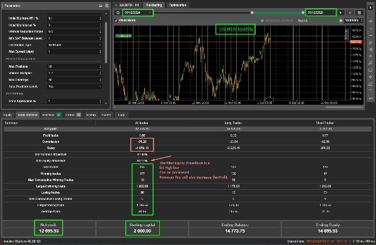
Task: Click the left handle of date range slider
Action: pos(252,13)
